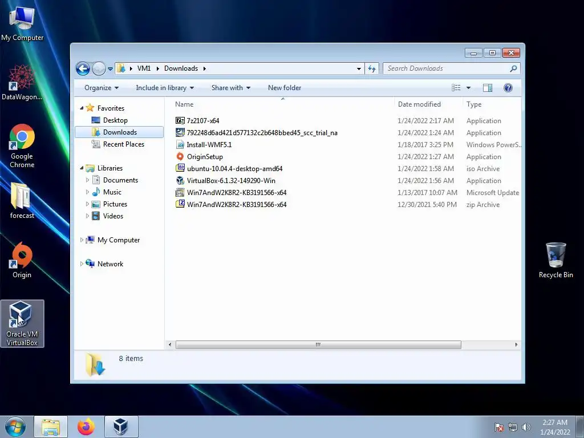Select the Win7AndW2K8R2-KB3191566-x64 Microsoft Update file
Image resolution: width=584 pixels, height=438 pixels.
click(x=237, y=193)
